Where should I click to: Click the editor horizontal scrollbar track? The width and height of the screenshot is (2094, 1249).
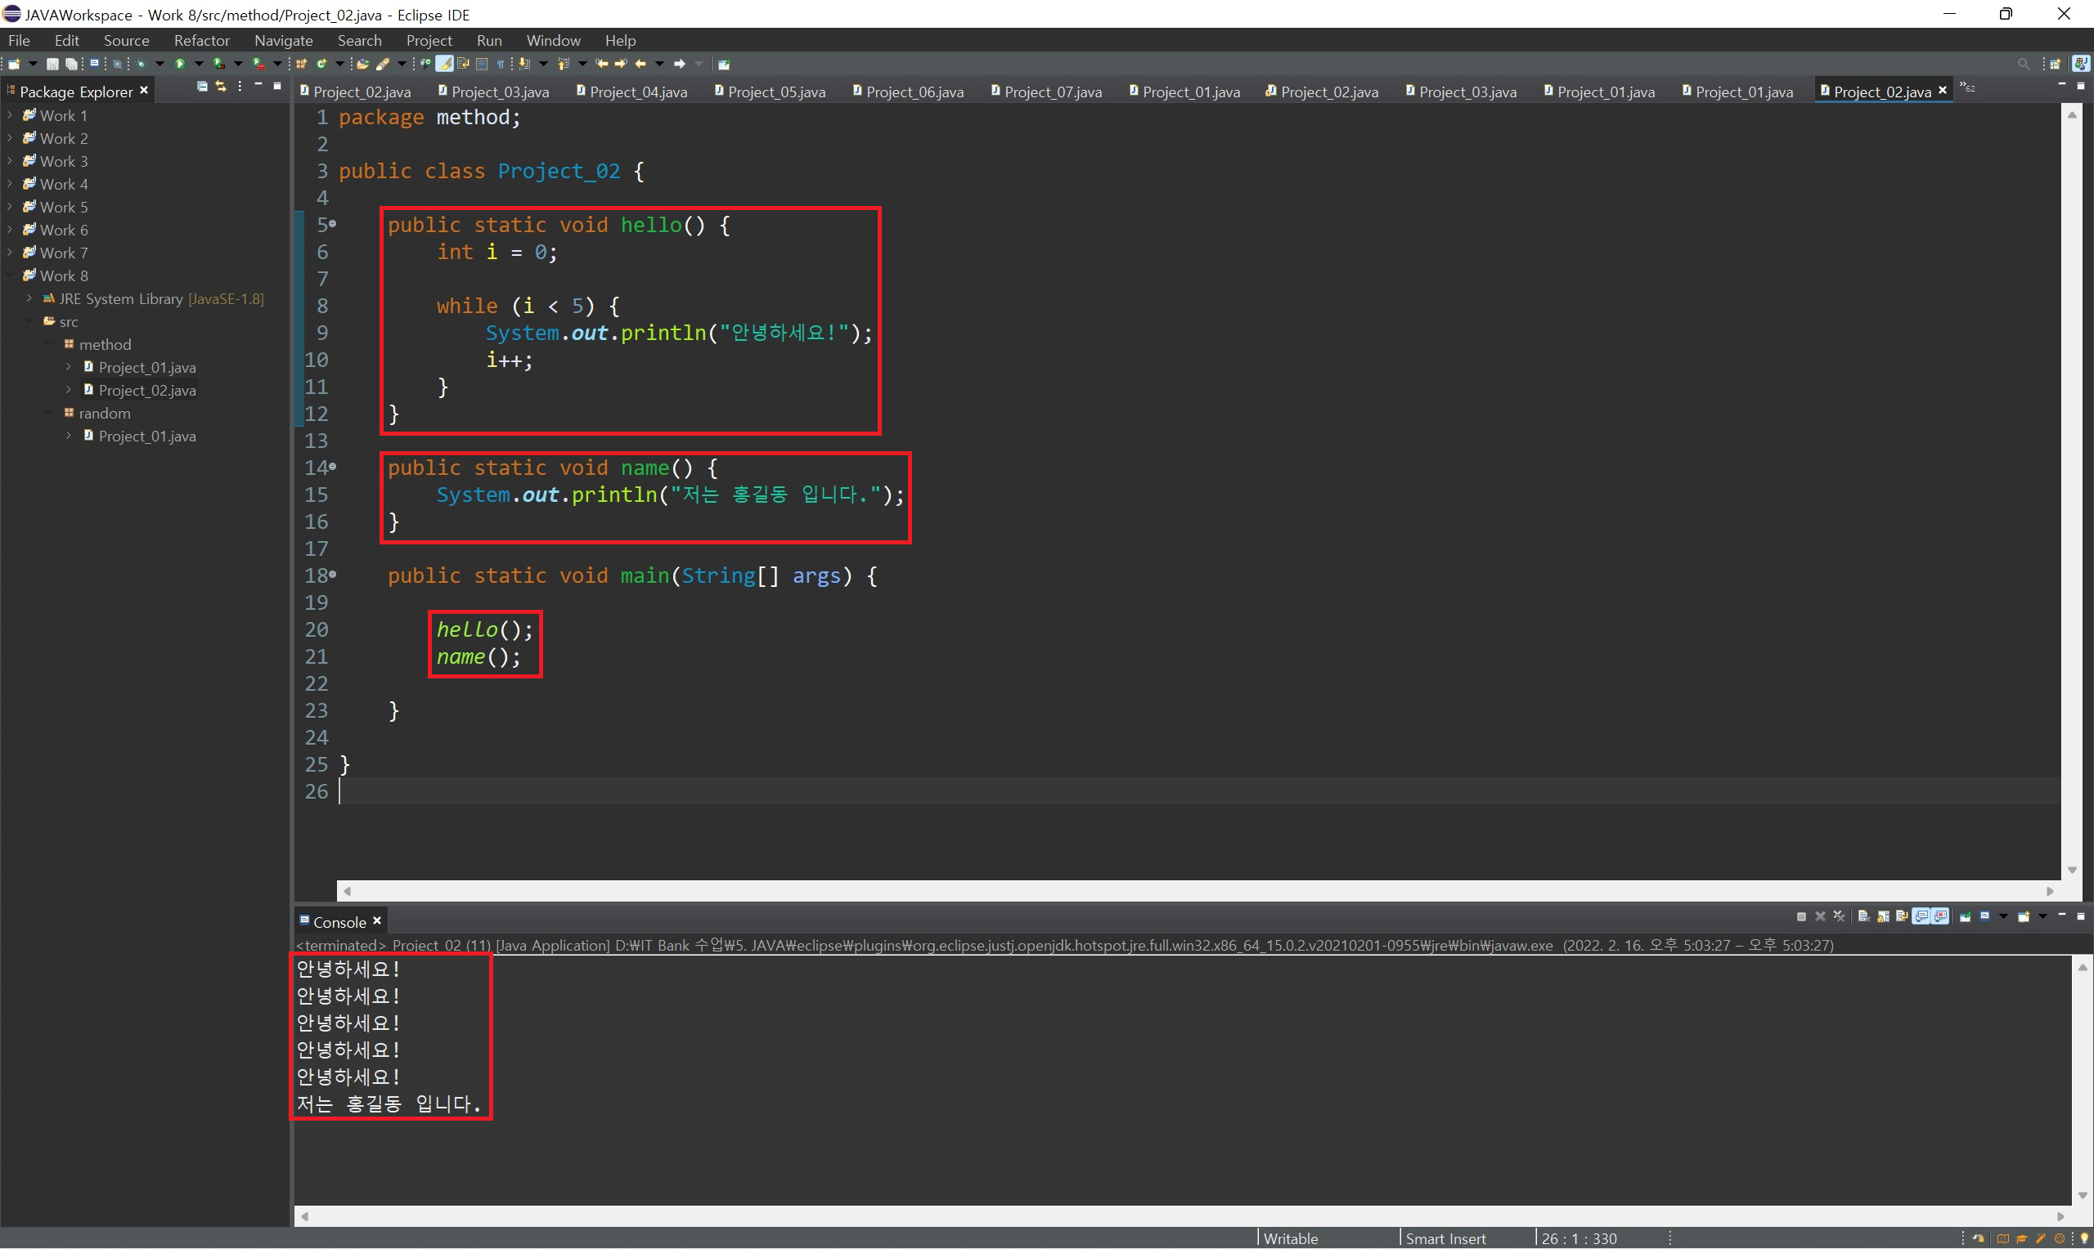pyautogui.click(x=1179, y=890)
